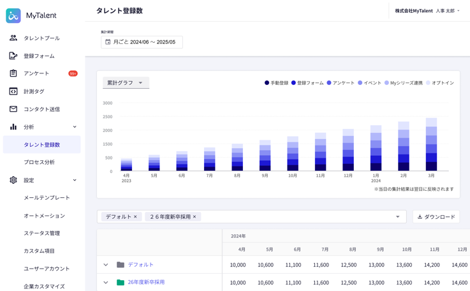Open the プロセス分析 menu item
The width and height of the screenshot is (470, 291).
tap(40, 162)
